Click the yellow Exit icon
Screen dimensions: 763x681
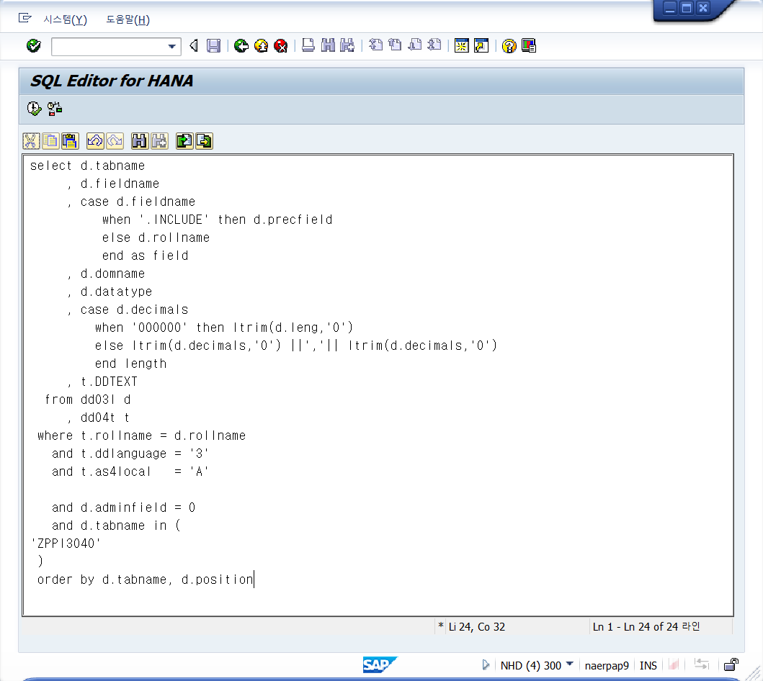click(262, 45)
